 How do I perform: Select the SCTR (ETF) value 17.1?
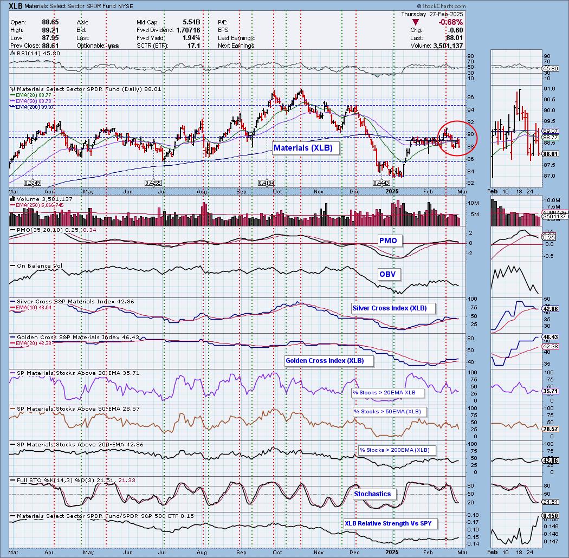click(194, 46)
